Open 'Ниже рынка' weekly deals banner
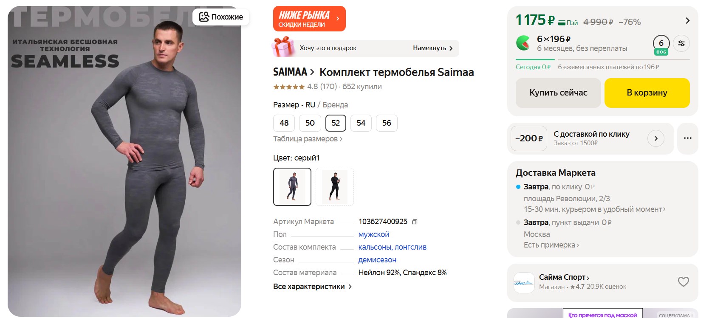The image size is (712, 318). click(x=309, y=19)
